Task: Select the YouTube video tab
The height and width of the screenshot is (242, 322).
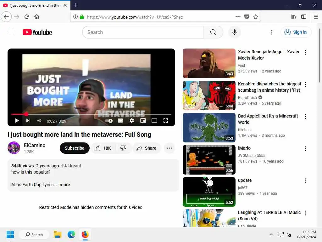Action: (x=35, y=5)
